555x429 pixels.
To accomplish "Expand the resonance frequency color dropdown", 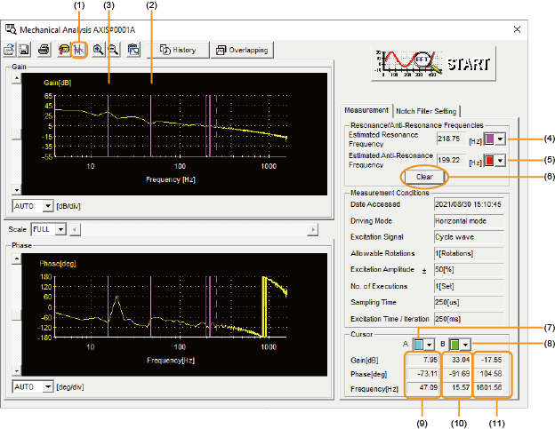I will pos(500,139).
